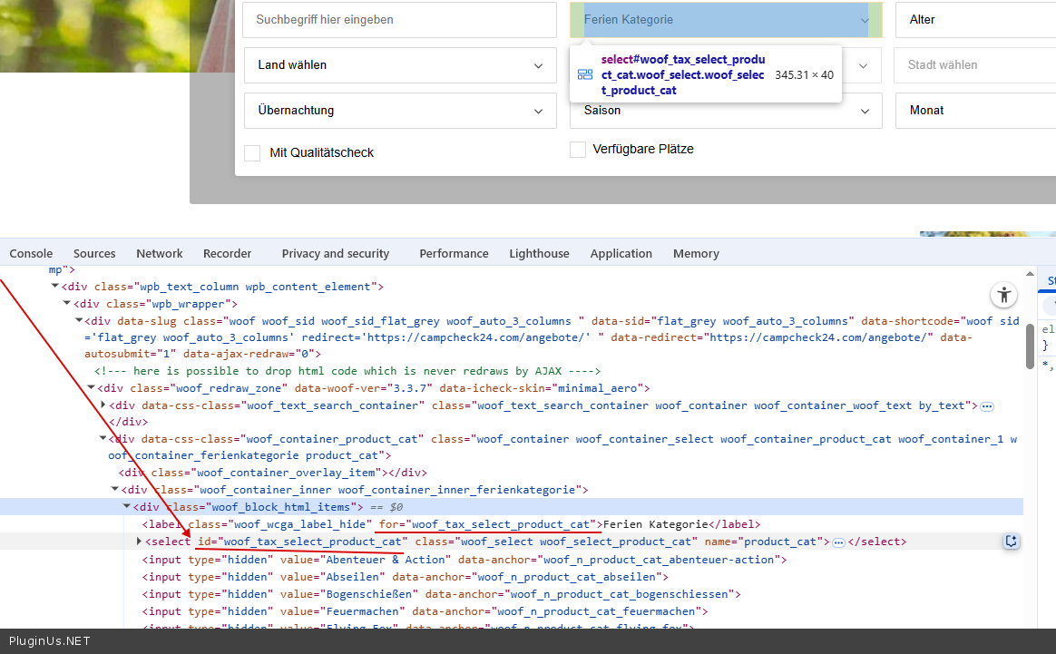Enable the Verfügbare Plätze checkbox

[x=578, y=150]
